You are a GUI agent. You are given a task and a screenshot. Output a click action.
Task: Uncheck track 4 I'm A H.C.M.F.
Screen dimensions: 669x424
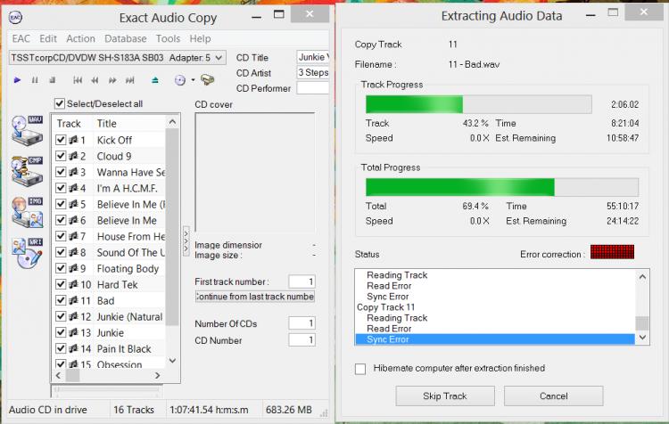pos(61,188)
